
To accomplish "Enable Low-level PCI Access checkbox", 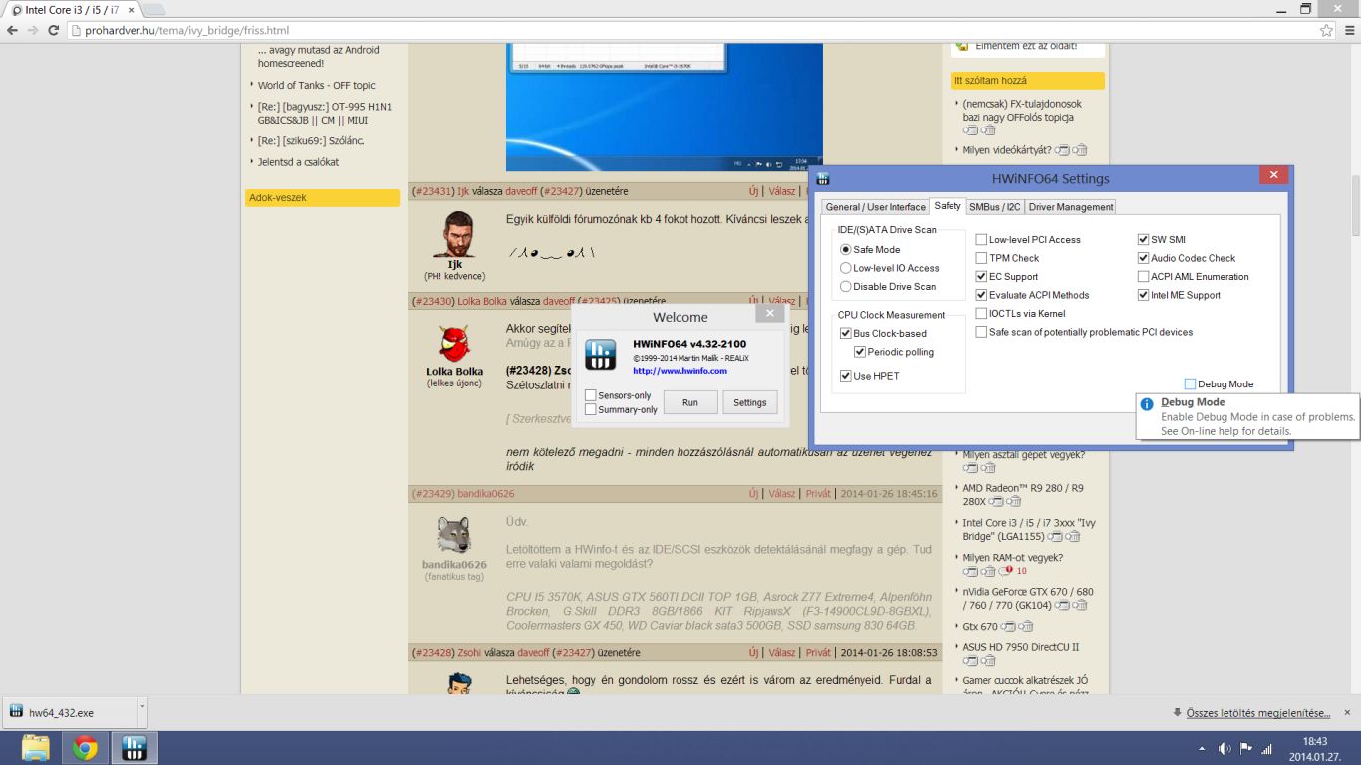I will [981, 240].
